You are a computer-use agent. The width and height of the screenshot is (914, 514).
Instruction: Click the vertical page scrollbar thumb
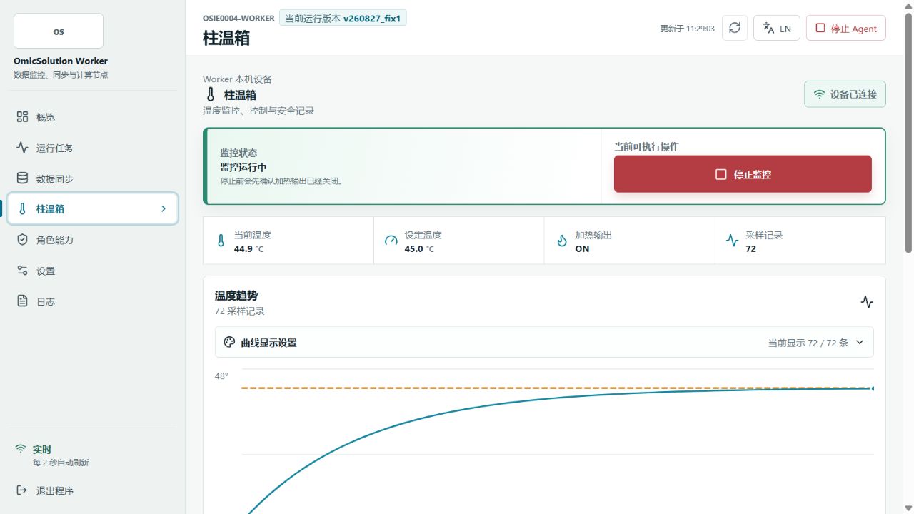(909, 133)
